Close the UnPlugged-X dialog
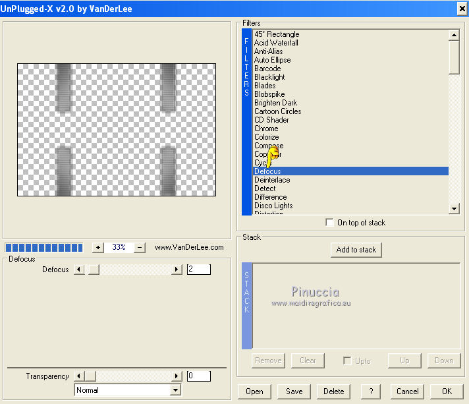 (x=462, y=9)
